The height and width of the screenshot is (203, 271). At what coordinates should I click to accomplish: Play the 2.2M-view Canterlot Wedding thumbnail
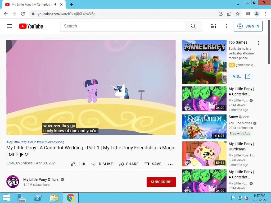(x=204, y=99)
